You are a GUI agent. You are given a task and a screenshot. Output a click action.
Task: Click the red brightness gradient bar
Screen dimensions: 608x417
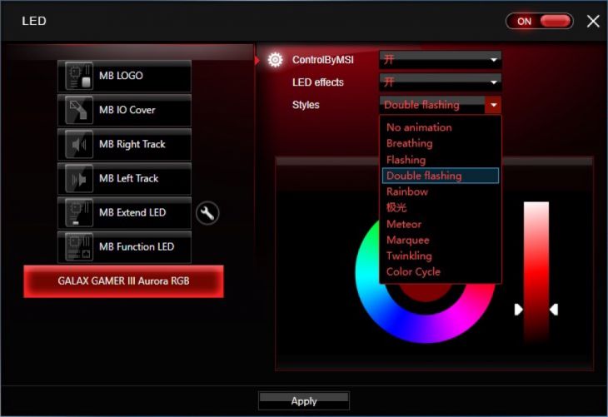coord(536,271)
